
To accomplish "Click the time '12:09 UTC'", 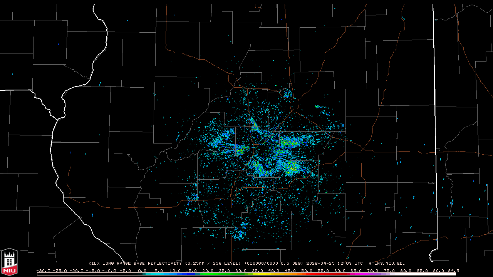I will (350, 264).
